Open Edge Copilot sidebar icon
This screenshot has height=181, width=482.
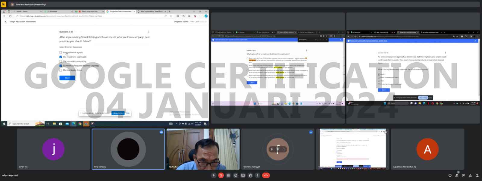206,16
